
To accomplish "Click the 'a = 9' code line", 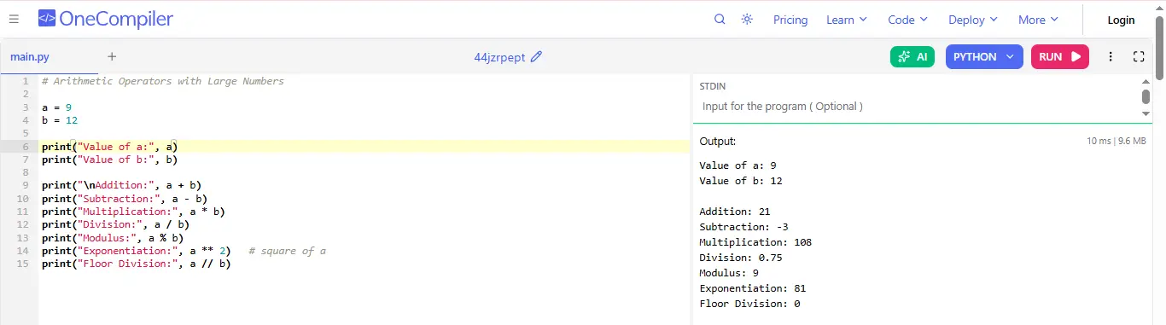I will tap(56, 107).
